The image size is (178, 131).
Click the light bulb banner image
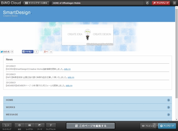click(88, 35)
